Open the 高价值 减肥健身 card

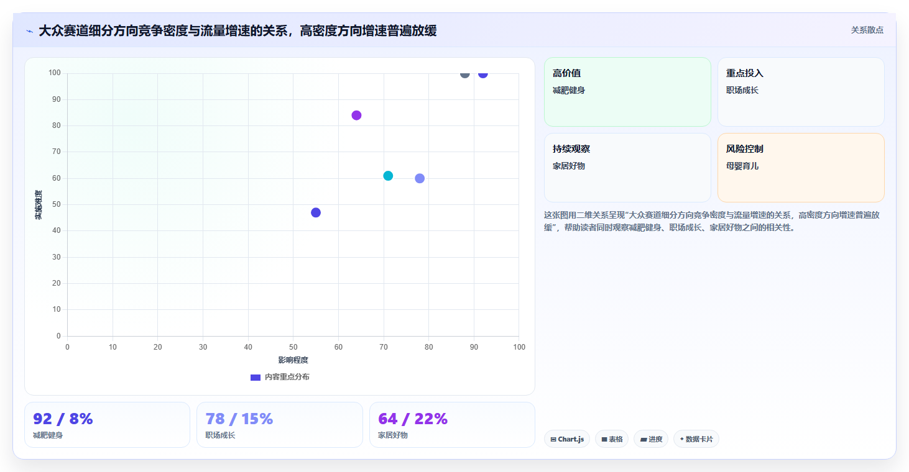627,92
